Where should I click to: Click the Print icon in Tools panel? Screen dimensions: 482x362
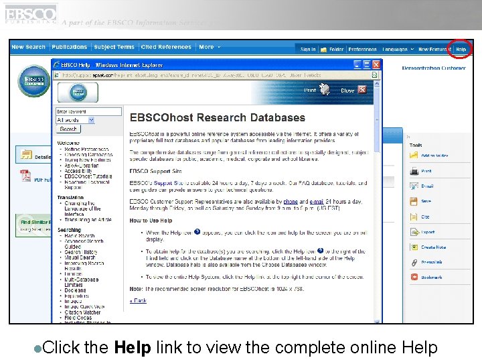pos(414,171)
